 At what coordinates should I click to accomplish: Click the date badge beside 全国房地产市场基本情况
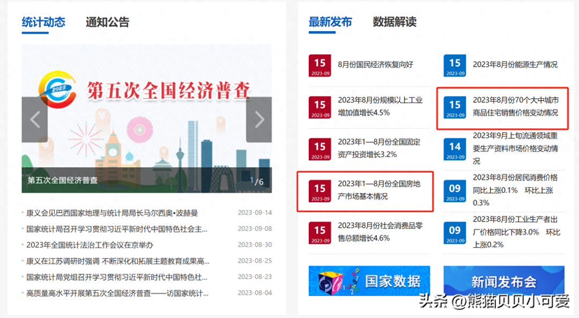[x=320, y=191]
